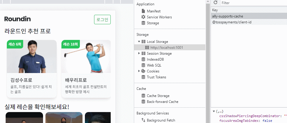Click the Cache Storage database icon
The height and width of the screenshot is (123, 287).
coord(143,96)
